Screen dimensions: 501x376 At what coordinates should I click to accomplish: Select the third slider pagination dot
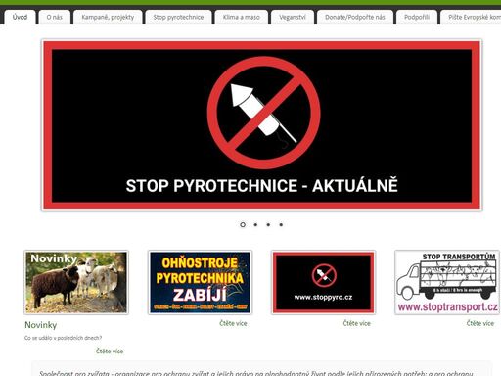tap(268, 224)
